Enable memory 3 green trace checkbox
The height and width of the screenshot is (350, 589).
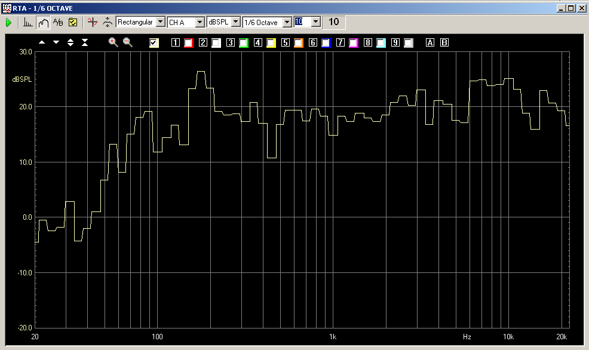(243, 43)
